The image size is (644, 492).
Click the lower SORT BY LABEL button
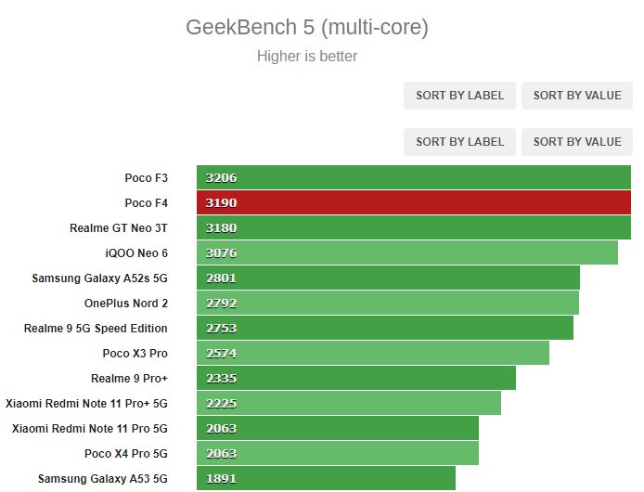pyautogui.click(x=459, y=142)
